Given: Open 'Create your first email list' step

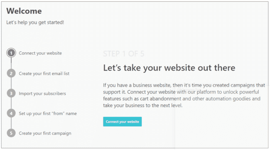Looking at the screenshot, I should tap(44, 74).
